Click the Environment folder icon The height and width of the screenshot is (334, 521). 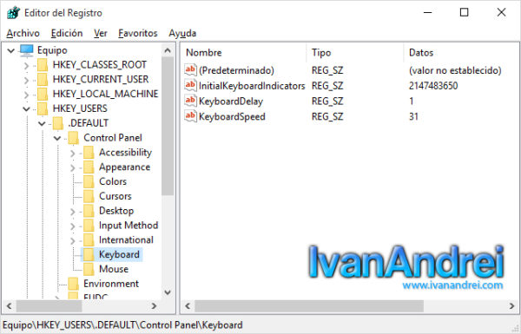tap(74, 284)
